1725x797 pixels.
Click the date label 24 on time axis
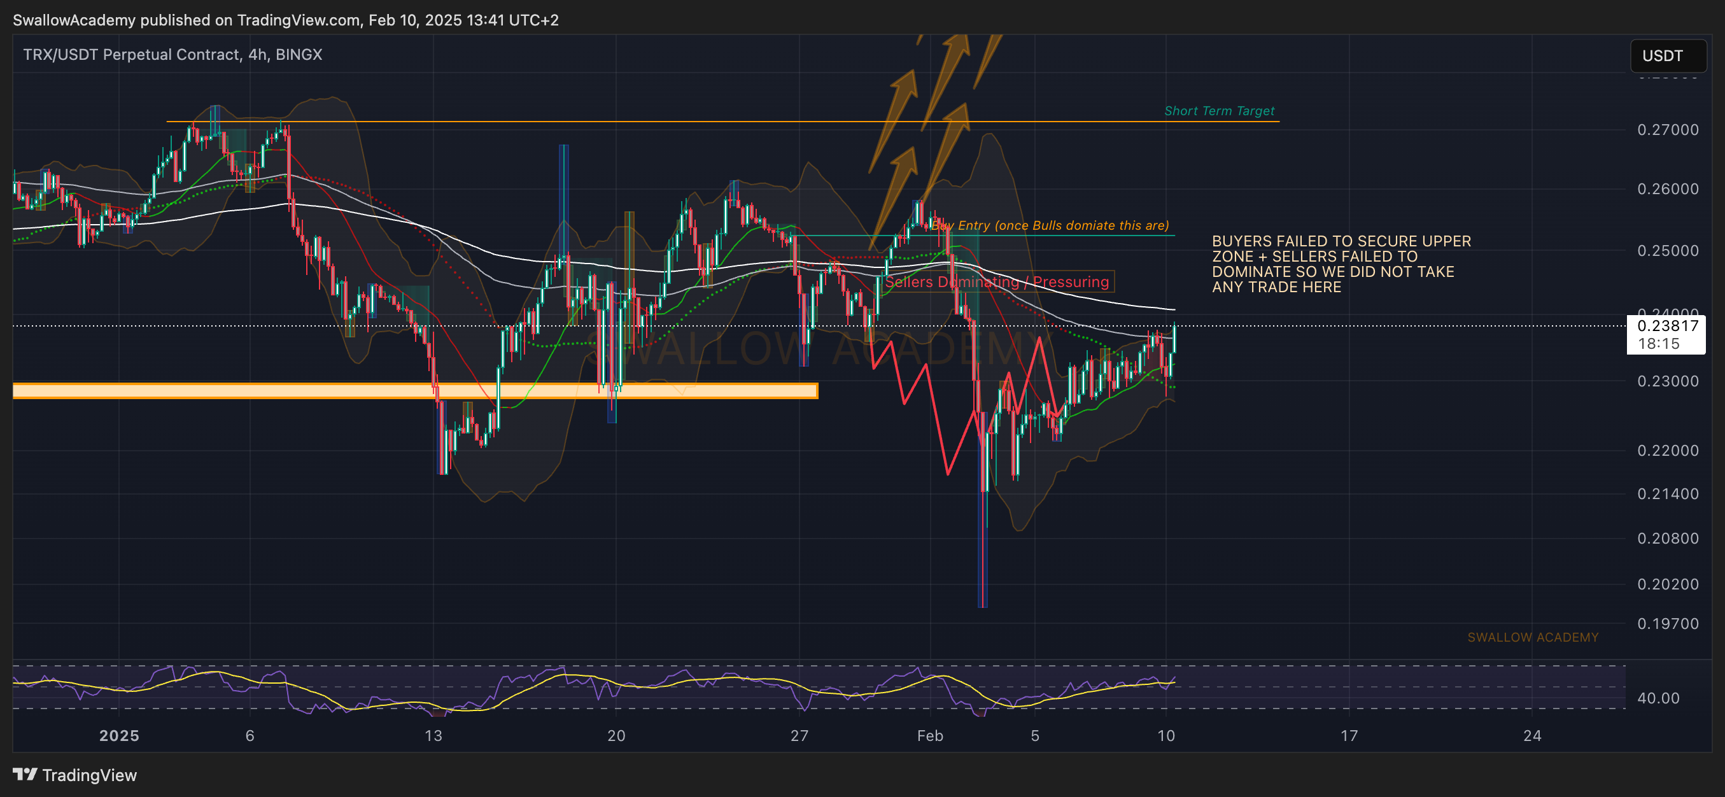point(1532,736)
